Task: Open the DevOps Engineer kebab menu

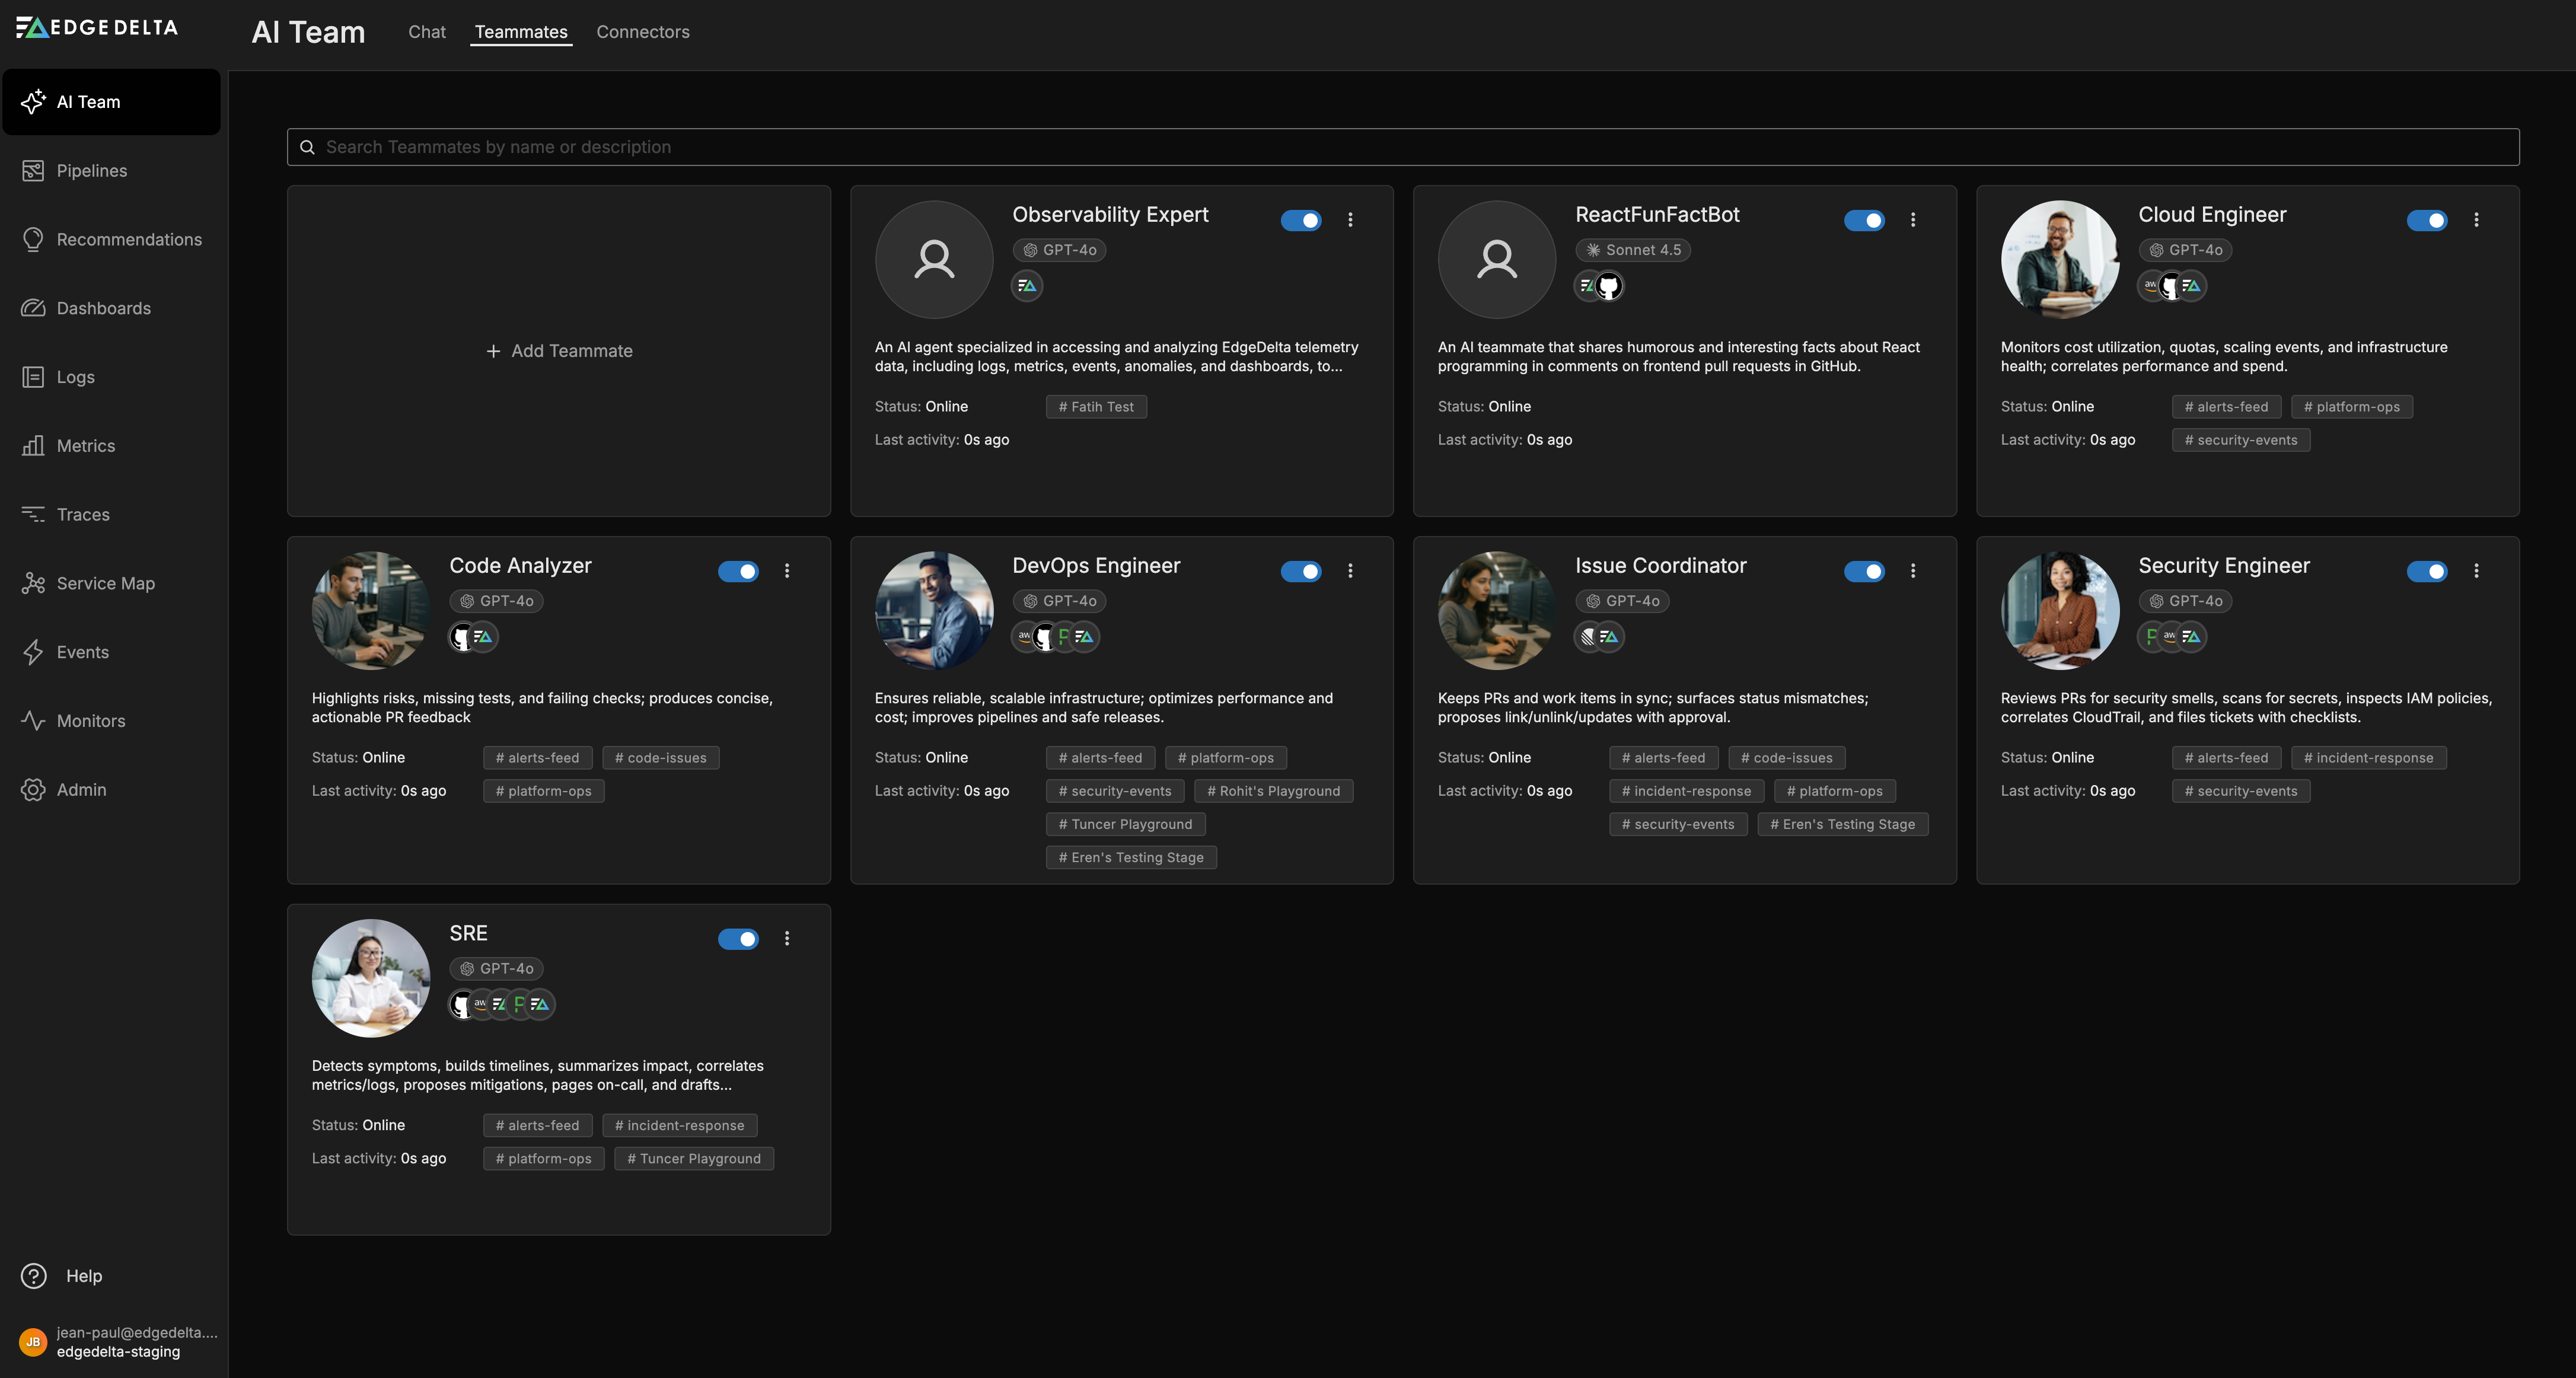Action: (1350, 571)
